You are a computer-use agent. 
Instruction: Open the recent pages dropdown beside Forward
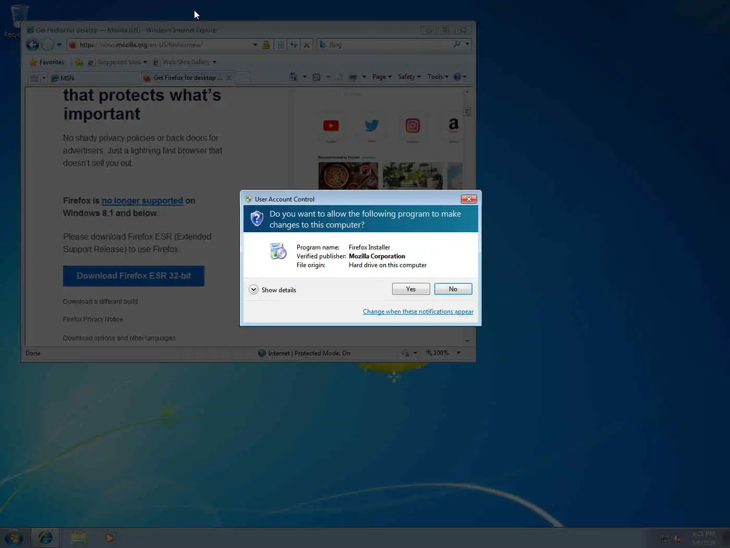[x=59, y=45]
